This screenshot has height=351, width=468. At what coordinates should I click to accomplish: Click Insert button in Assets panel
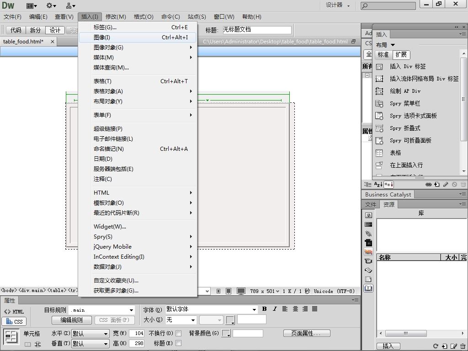388,346
